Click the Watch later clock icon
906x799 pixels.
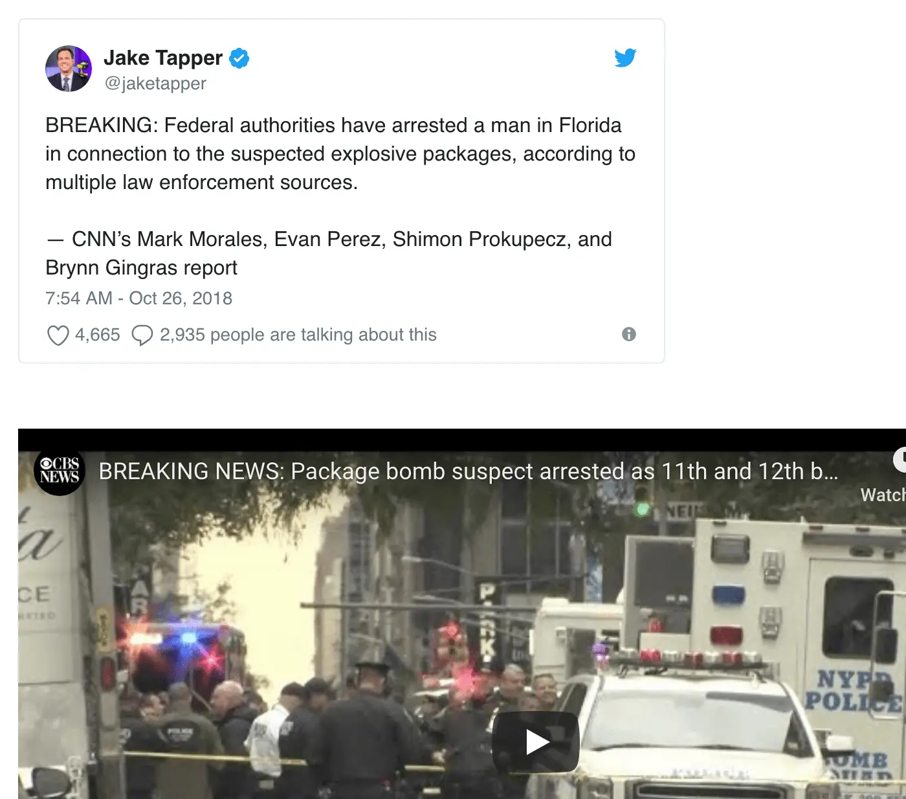(900, 460)
